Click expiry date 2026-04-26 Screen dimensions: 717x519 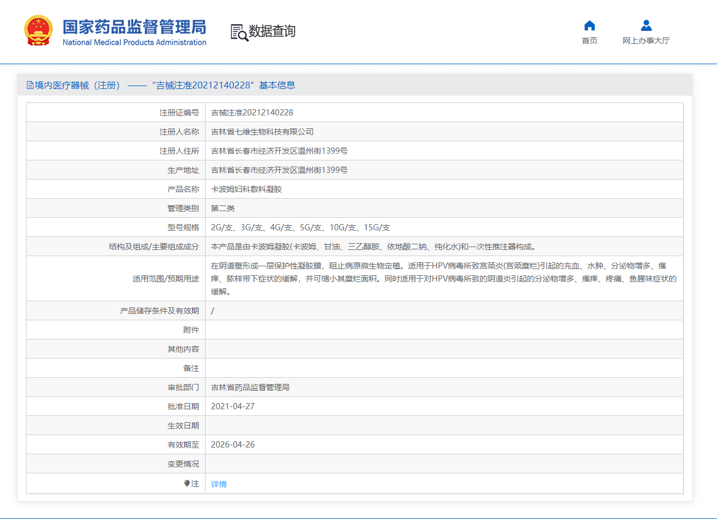(233, 445)
